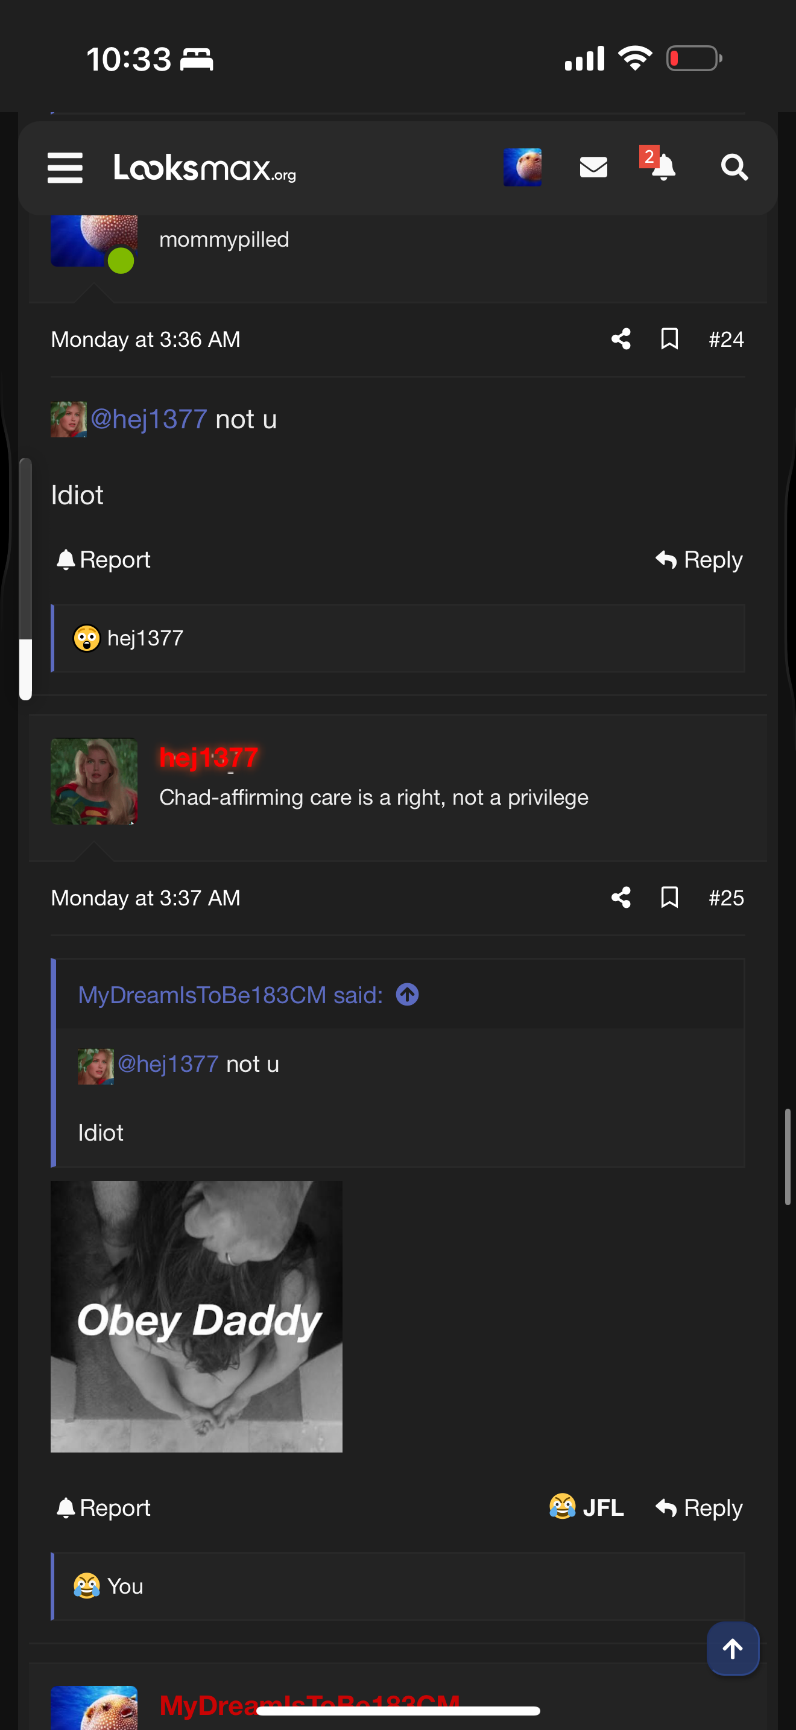Open Looksmax.org home logo

pyautogui.click(x=204, y=168)
